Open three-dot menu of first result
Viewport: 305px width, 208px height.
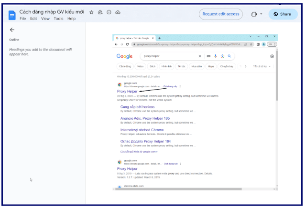click(x=180, y=86)
